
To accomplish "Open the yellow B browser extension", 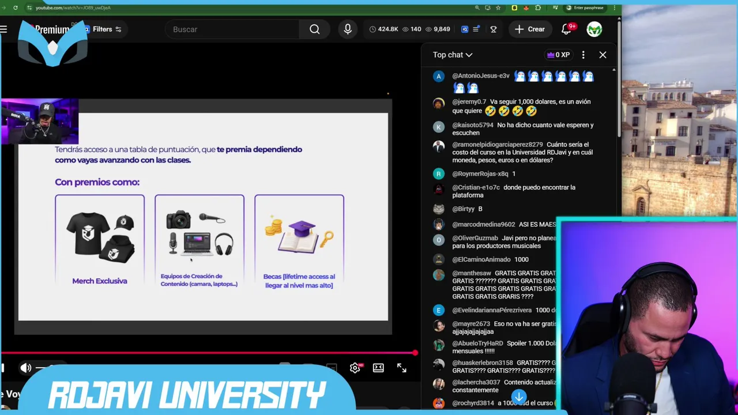I will coord(514,7).
